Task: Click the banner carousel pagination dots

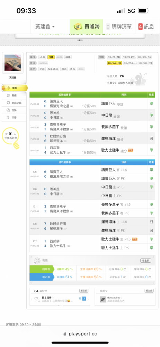Action: 80,40
